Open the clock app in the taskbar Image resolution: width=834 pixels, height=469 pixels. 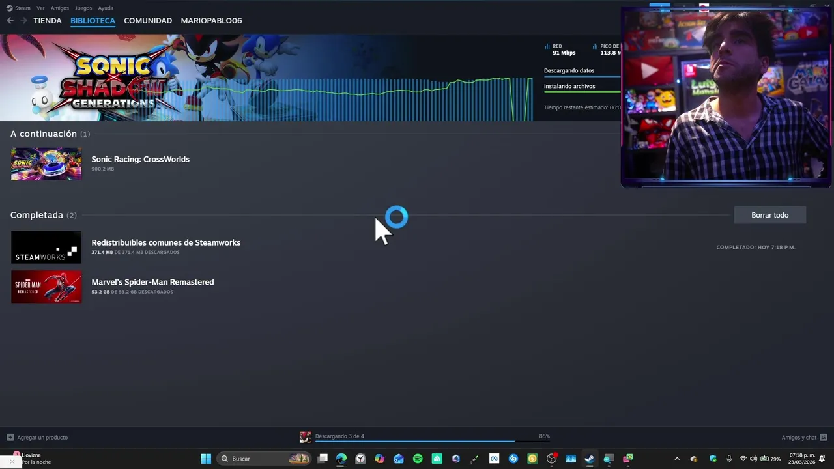tap(360, 459)
